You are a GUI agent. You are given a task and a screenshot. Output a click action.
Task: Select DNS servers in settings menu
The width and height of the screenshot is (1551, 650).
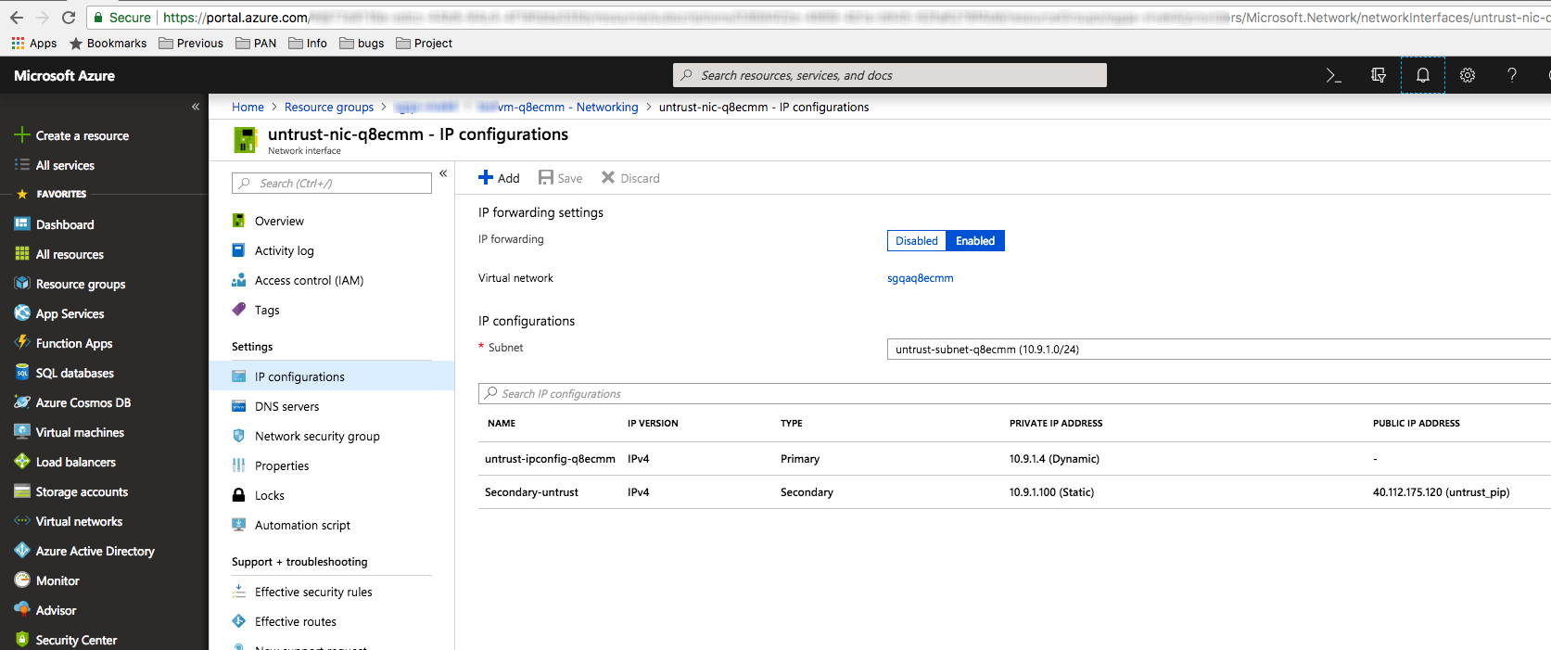click(286, 407)
